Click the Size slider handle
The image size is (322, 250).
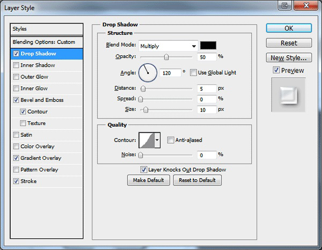(145, 110)
